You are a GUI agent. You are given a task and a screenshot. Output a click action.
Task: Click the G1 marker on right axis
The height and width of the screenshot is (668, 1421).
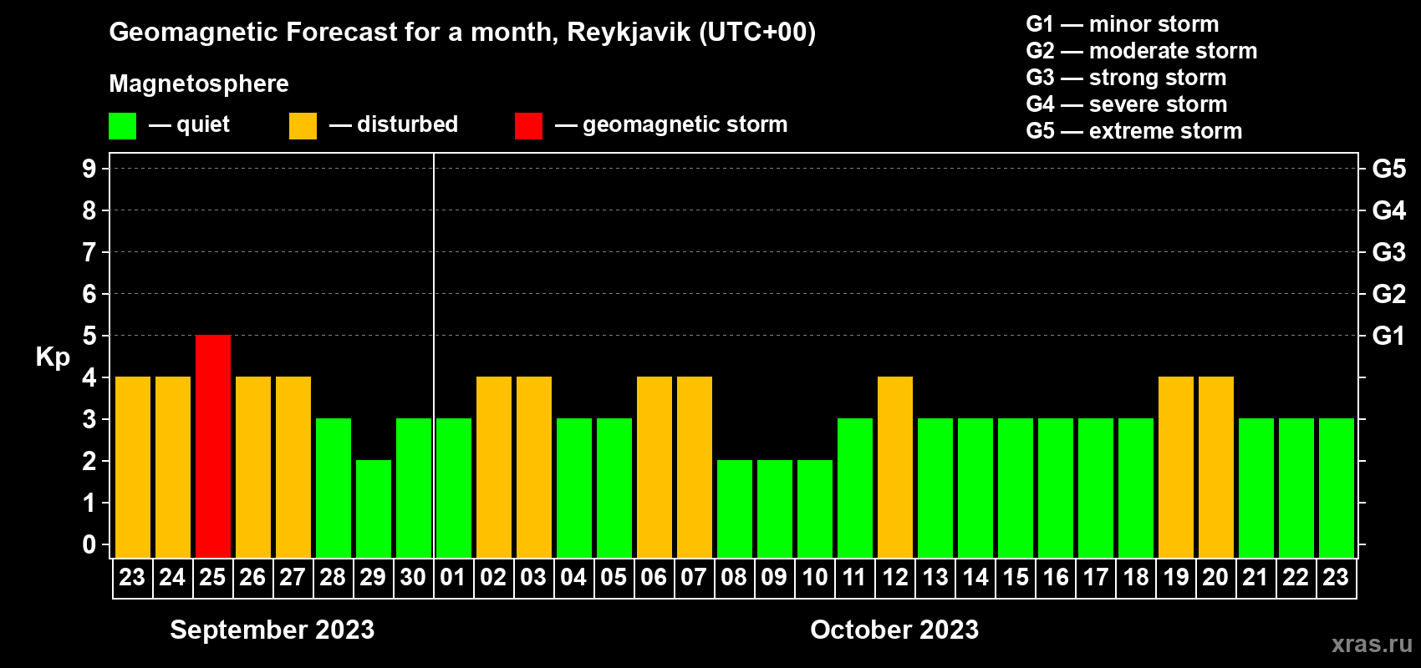pyautogui.click(x=1388, y=336)
